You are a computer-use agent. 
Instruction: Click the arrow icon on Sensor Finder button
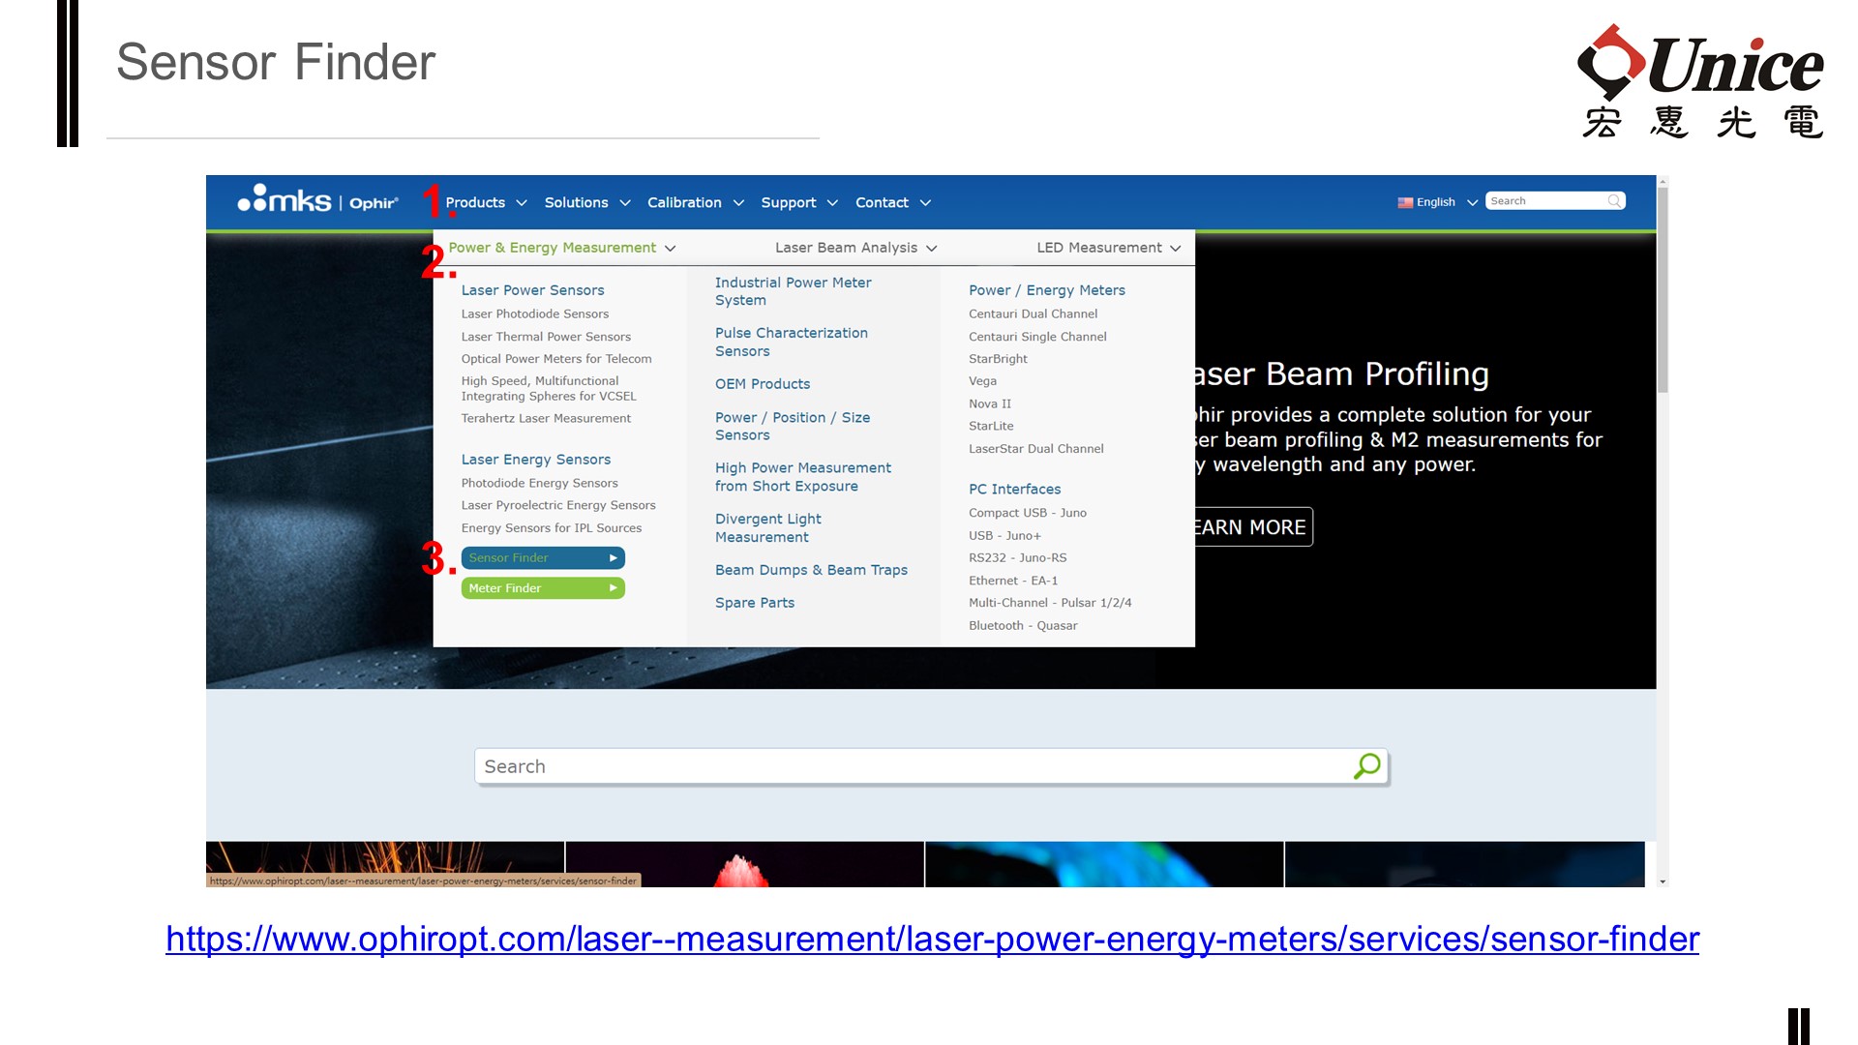613,558
